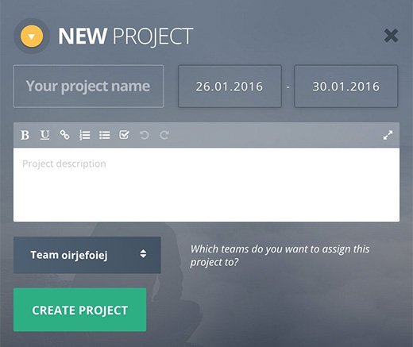Screen dimensions: 413x347
Task: Click the NEW PROJECT heading text
Action: coord(125,37)
